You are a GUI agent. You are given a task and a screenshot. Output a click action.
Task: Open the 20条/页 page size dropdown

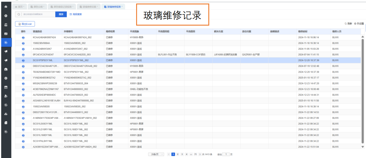click(x=156, y=154)
